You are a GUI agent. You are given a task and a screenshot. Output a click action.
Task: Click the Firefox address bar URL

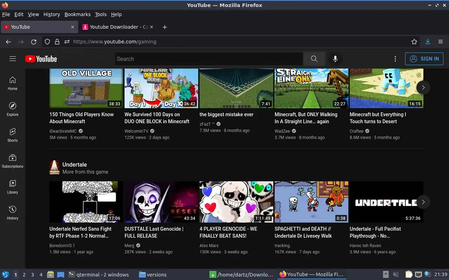(x=115, y=42)
